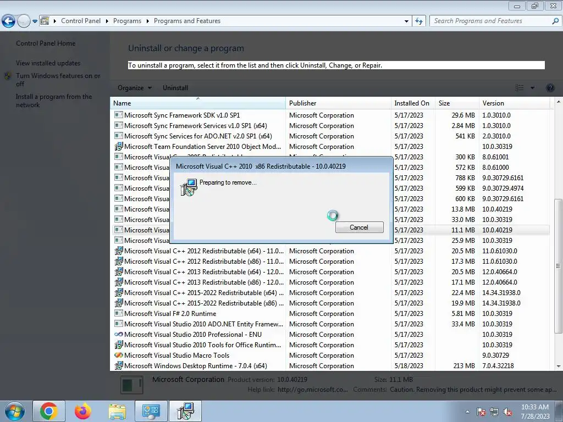
Task: Click icon of Visual C++ 2013 Redistributable (x64)
Action: pos(119,271)
